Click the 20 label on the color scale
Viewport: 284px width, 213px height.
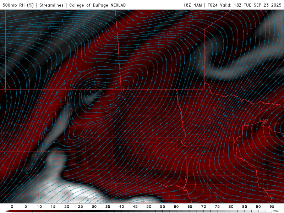click(67, 207)
